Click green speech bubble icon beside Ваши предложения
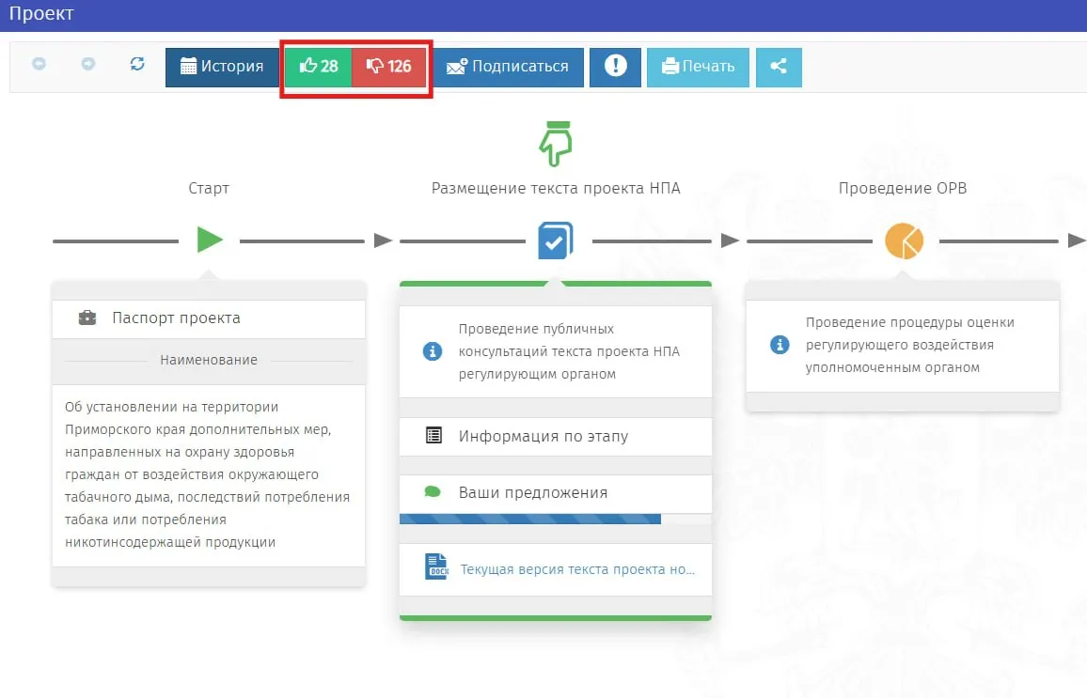 tap(433, 491)
